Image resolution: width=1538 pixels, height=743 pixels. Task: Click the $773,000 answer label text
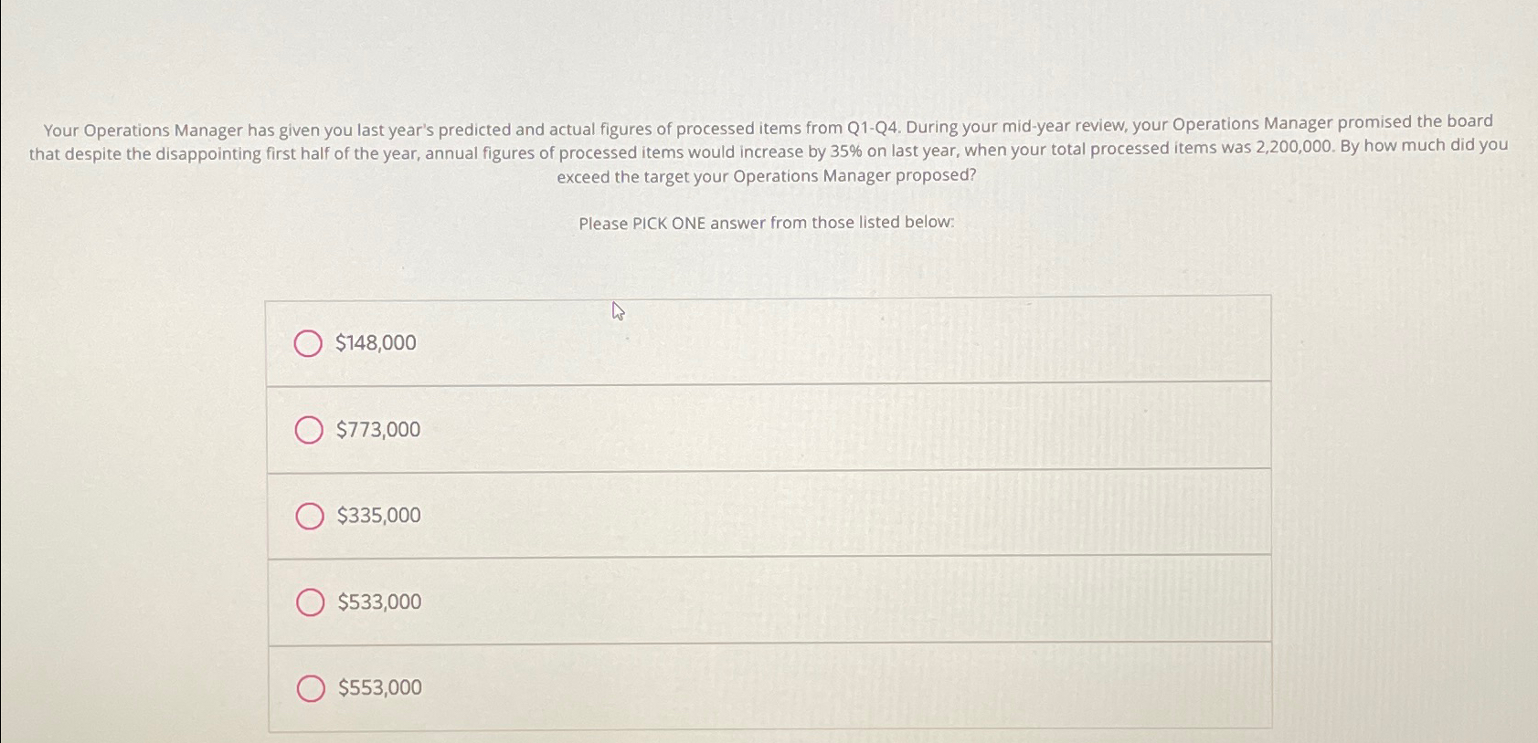378,429
